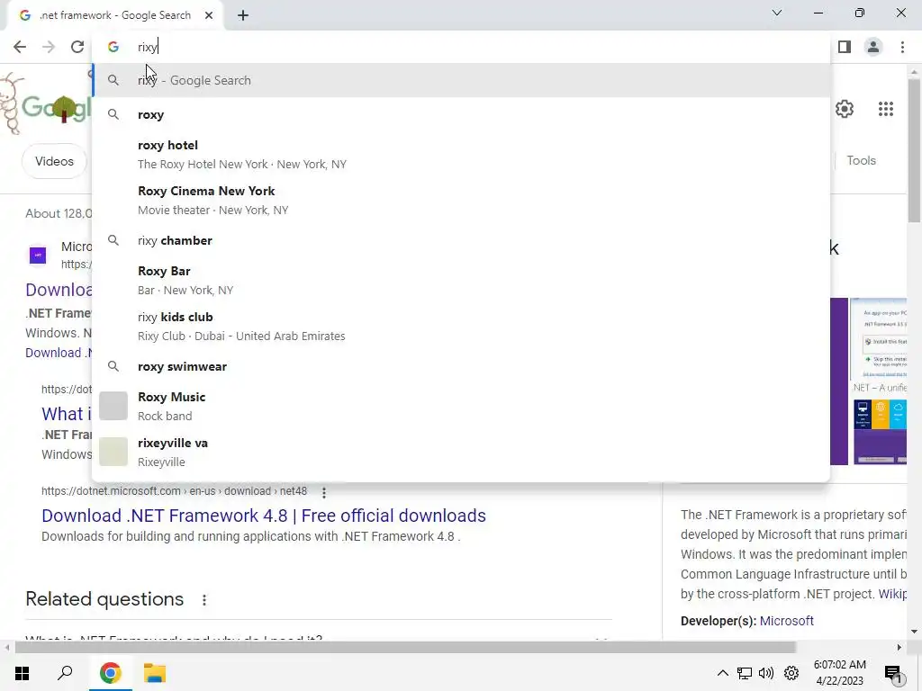922x691 pixels.
Task: Open 'Download .NET Framework 4.8' result link
Action: click(264, 516)
